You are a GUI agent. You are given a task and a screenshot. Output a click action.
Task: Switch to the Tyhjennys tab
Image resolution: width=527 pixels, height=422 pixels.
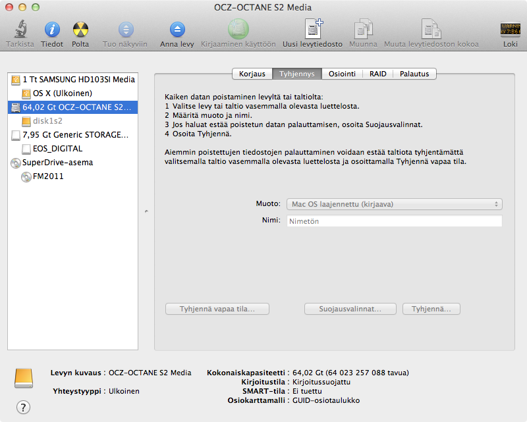coord(297,74)
